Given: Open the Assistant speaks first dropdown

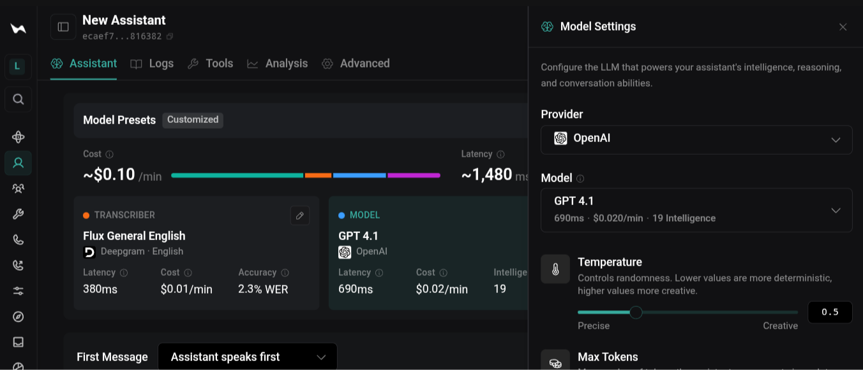Looking at the screenshot, I should pos(248,357).
